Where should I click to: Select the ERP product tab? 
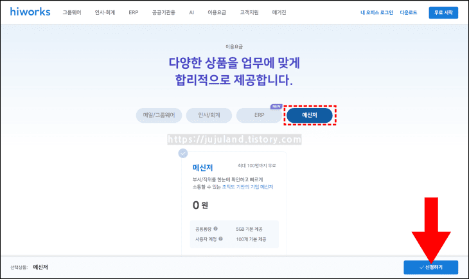[259, 115]
